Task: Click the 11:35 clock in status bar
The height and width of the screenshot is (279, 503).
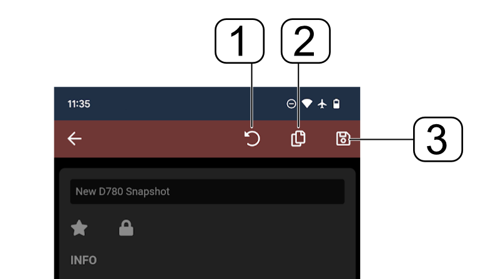Action: (79, 104)
